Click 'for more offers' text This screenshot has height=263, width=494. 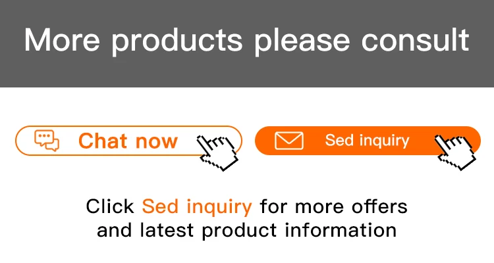pyautogui.click(x=333, y=206)
